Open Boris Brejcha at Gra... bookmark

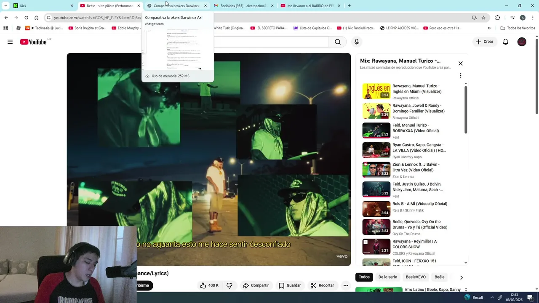87,28
